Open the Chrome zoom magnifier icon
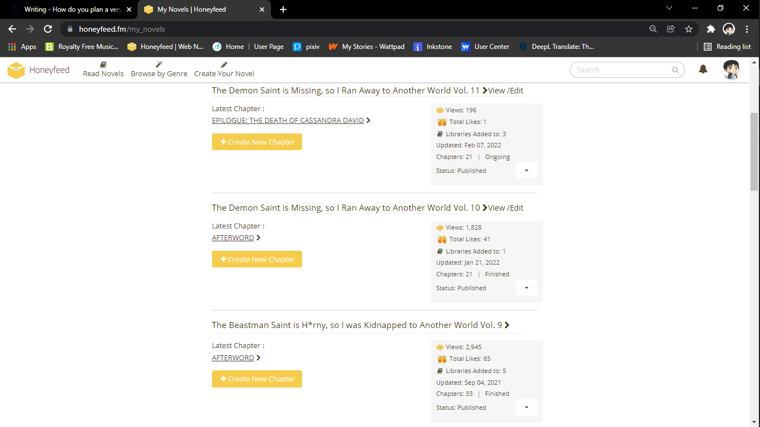760x427 pixels. [653, 29]
